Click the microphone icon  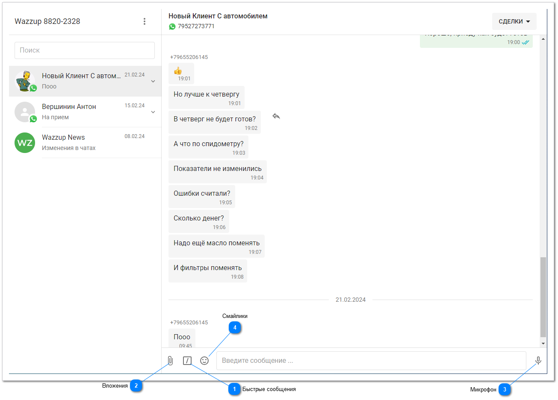click(538, 361)
